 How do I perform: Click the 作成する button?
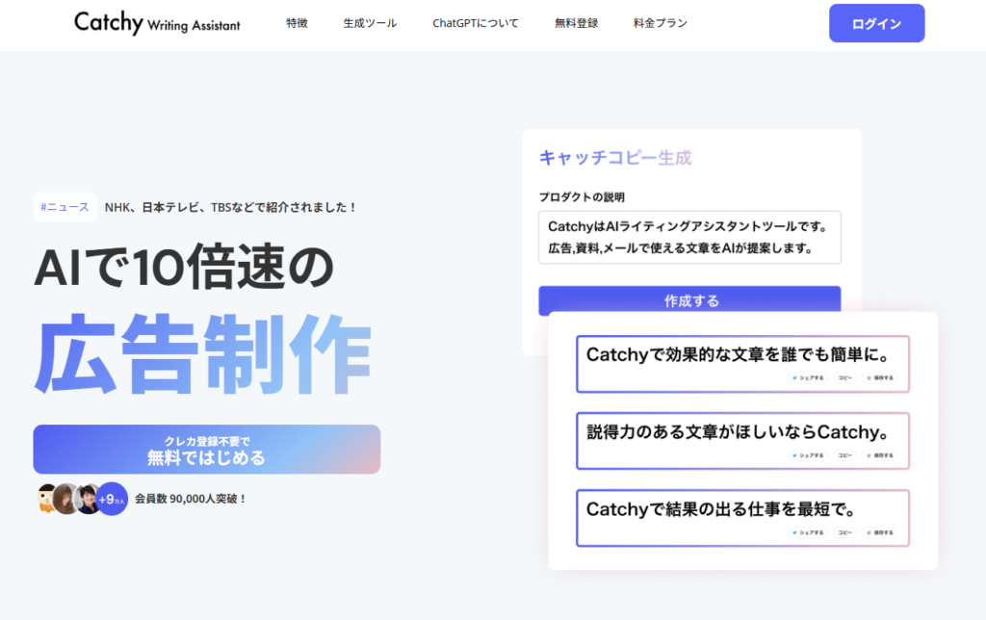[x=689, y=300]
